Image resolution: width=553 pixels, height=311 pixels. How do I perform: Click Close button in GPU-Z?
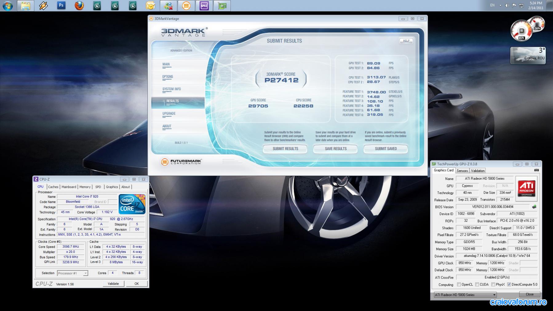(x=529, y=294)
